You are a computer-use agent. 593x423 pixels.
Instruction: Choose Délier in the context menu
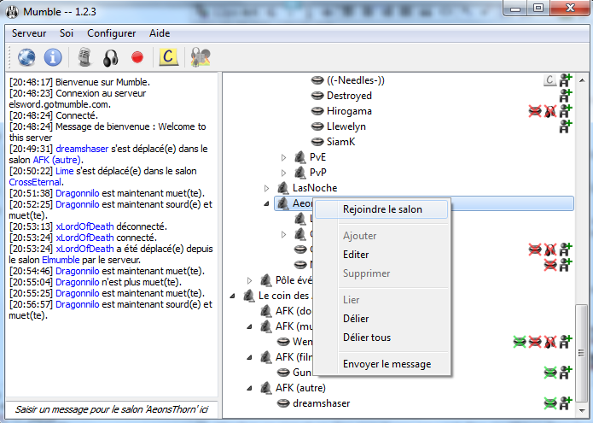click(381, 319)
